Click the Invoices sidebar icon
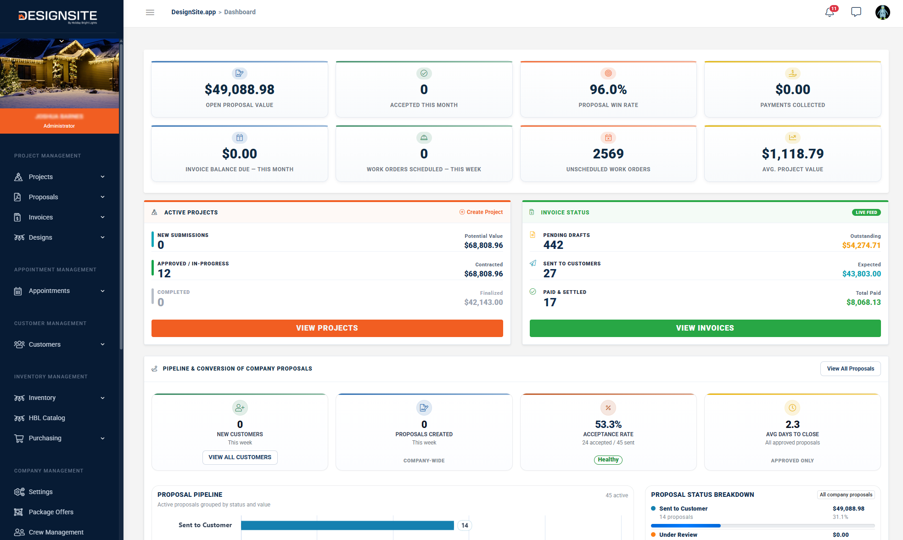The height and width of the screenshot is (540, 903). point(18,217)
